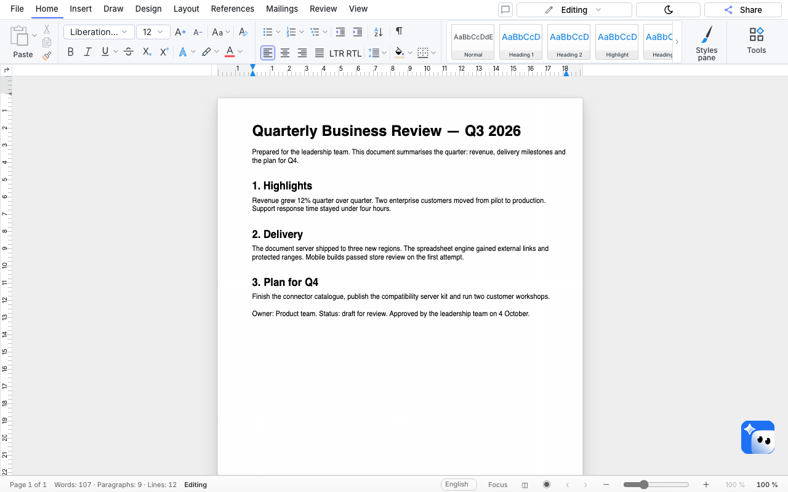Apply the Heading 1 style thumbnail
This screenshot has width=788, height=492.
point(521,42)
